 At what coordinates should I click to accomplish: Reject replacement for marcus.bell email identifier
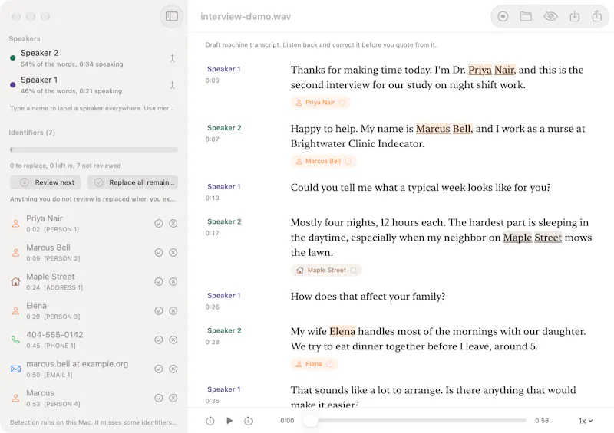click(x=173, y=369)
